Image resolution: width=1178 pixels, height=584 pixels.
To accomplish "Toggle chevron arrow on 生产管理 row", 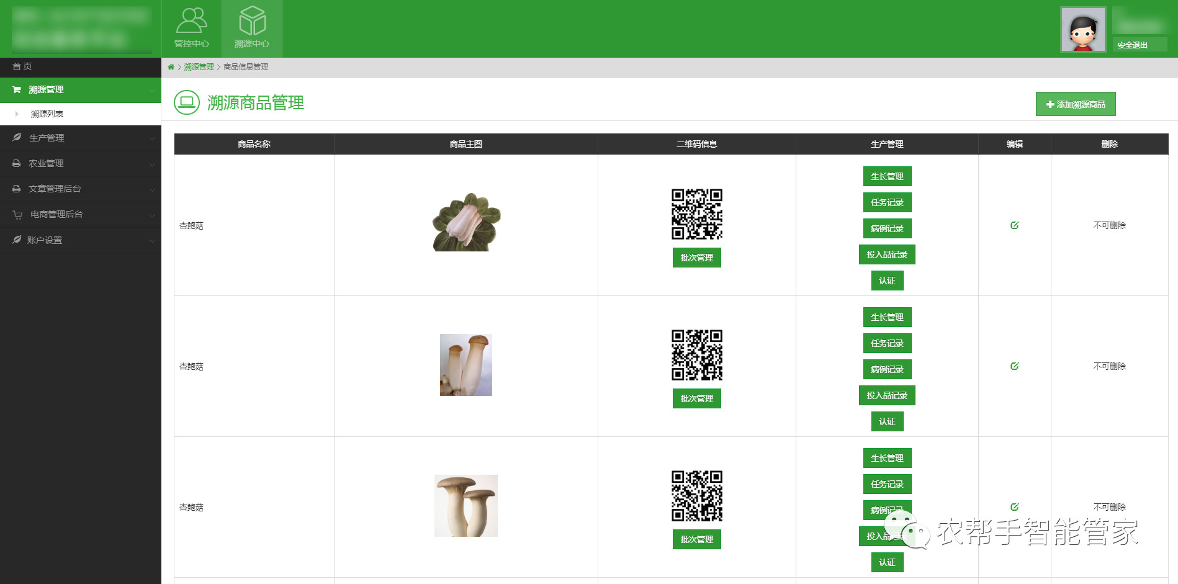I will 152,138.
